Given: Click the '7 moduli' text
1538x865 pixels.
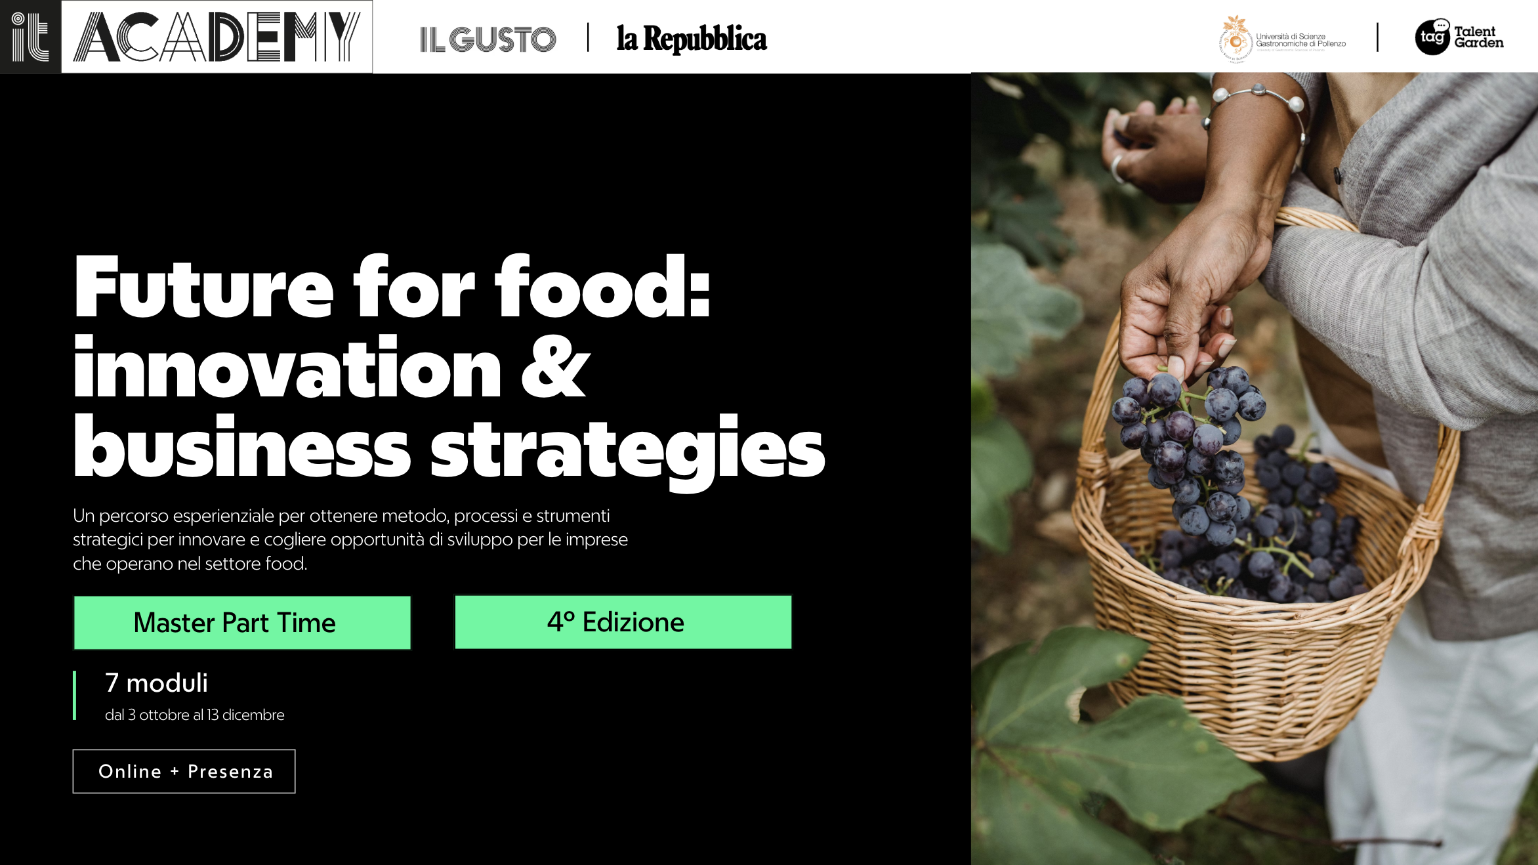Looking at the screenshot, I should pyautogui.click(x=156, y=683).
